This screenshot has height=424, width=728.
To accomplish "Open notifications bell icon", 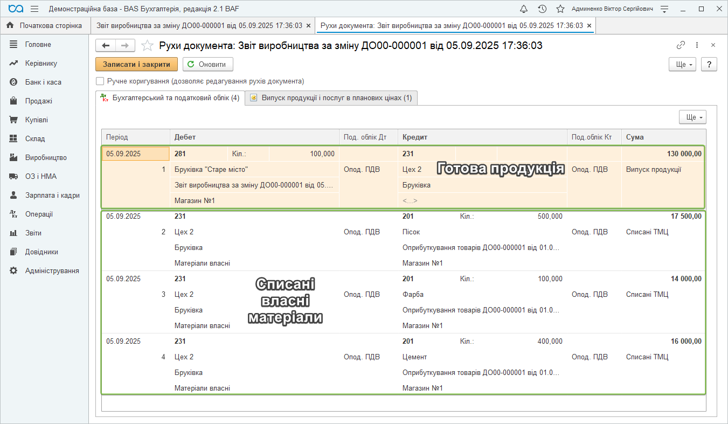I will coord(524,9).
